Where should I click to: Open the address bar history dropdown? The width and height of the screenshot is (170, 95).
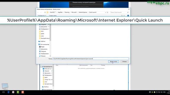click(105, 12)
